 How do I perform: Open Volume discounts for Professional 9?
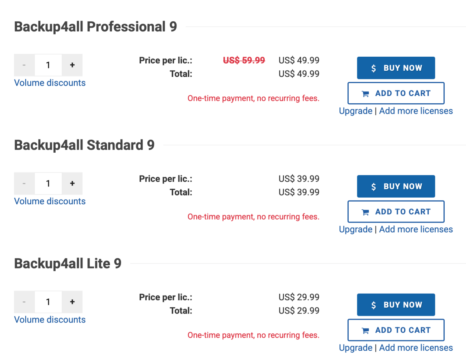[x=50, y=83]
